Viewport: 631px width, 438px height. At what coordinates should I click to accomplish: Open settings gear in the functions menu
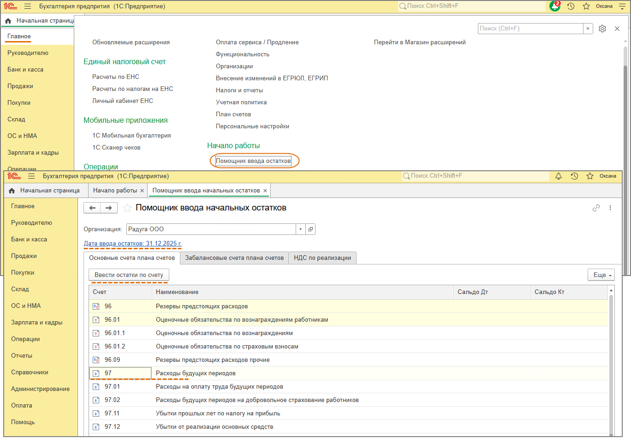point(602,29)
